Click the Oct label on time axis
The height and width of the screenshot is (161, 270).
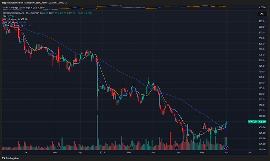pyautogui.click(x=27, y=152)
